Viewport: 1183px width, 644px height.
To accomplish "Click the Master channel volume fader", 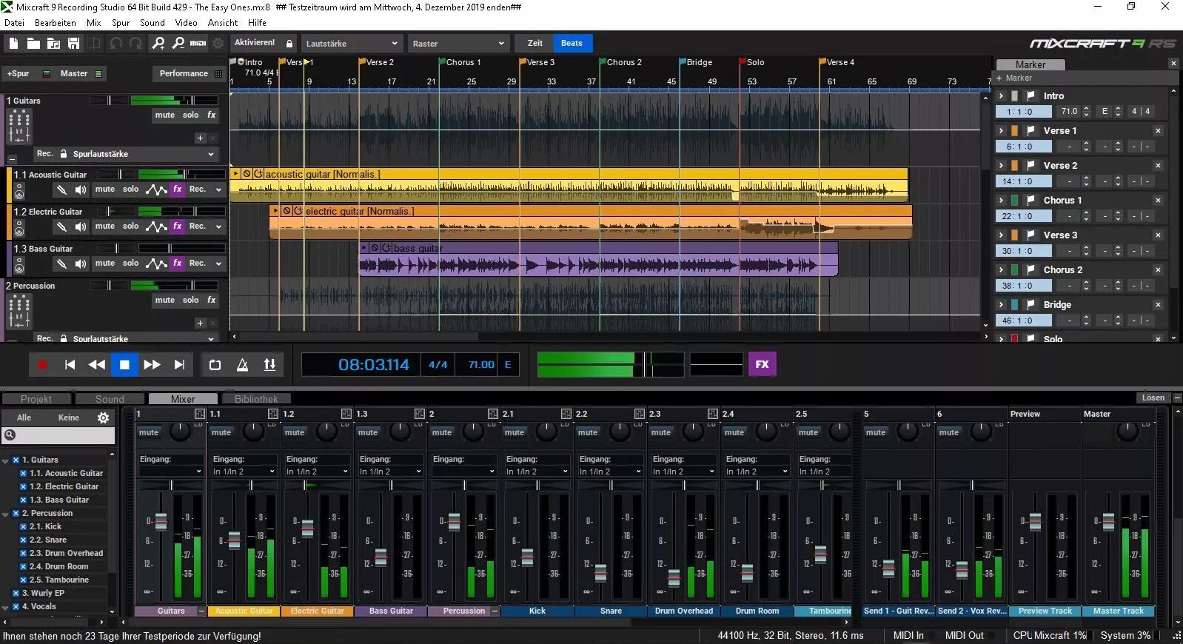I will pyautogui.click(x=1108, y=521).
